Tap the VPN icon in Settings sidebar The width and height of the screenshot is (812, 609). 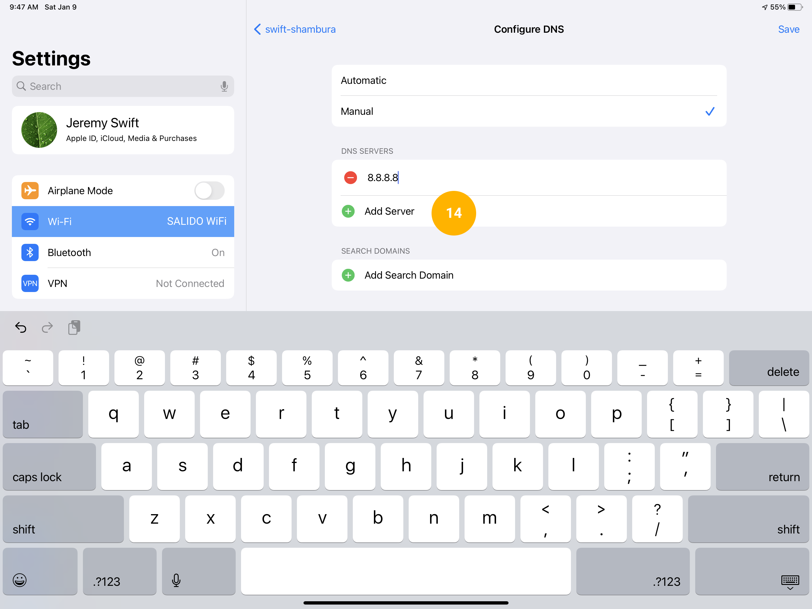click(29, 283)
